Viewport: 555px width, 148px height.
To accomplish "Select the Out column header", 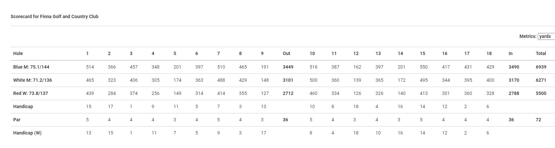I will [x=286, y=53].
